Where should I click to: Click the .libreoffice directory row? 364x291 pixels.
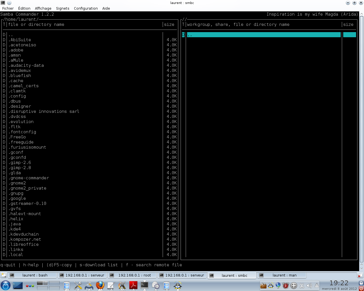90,244
